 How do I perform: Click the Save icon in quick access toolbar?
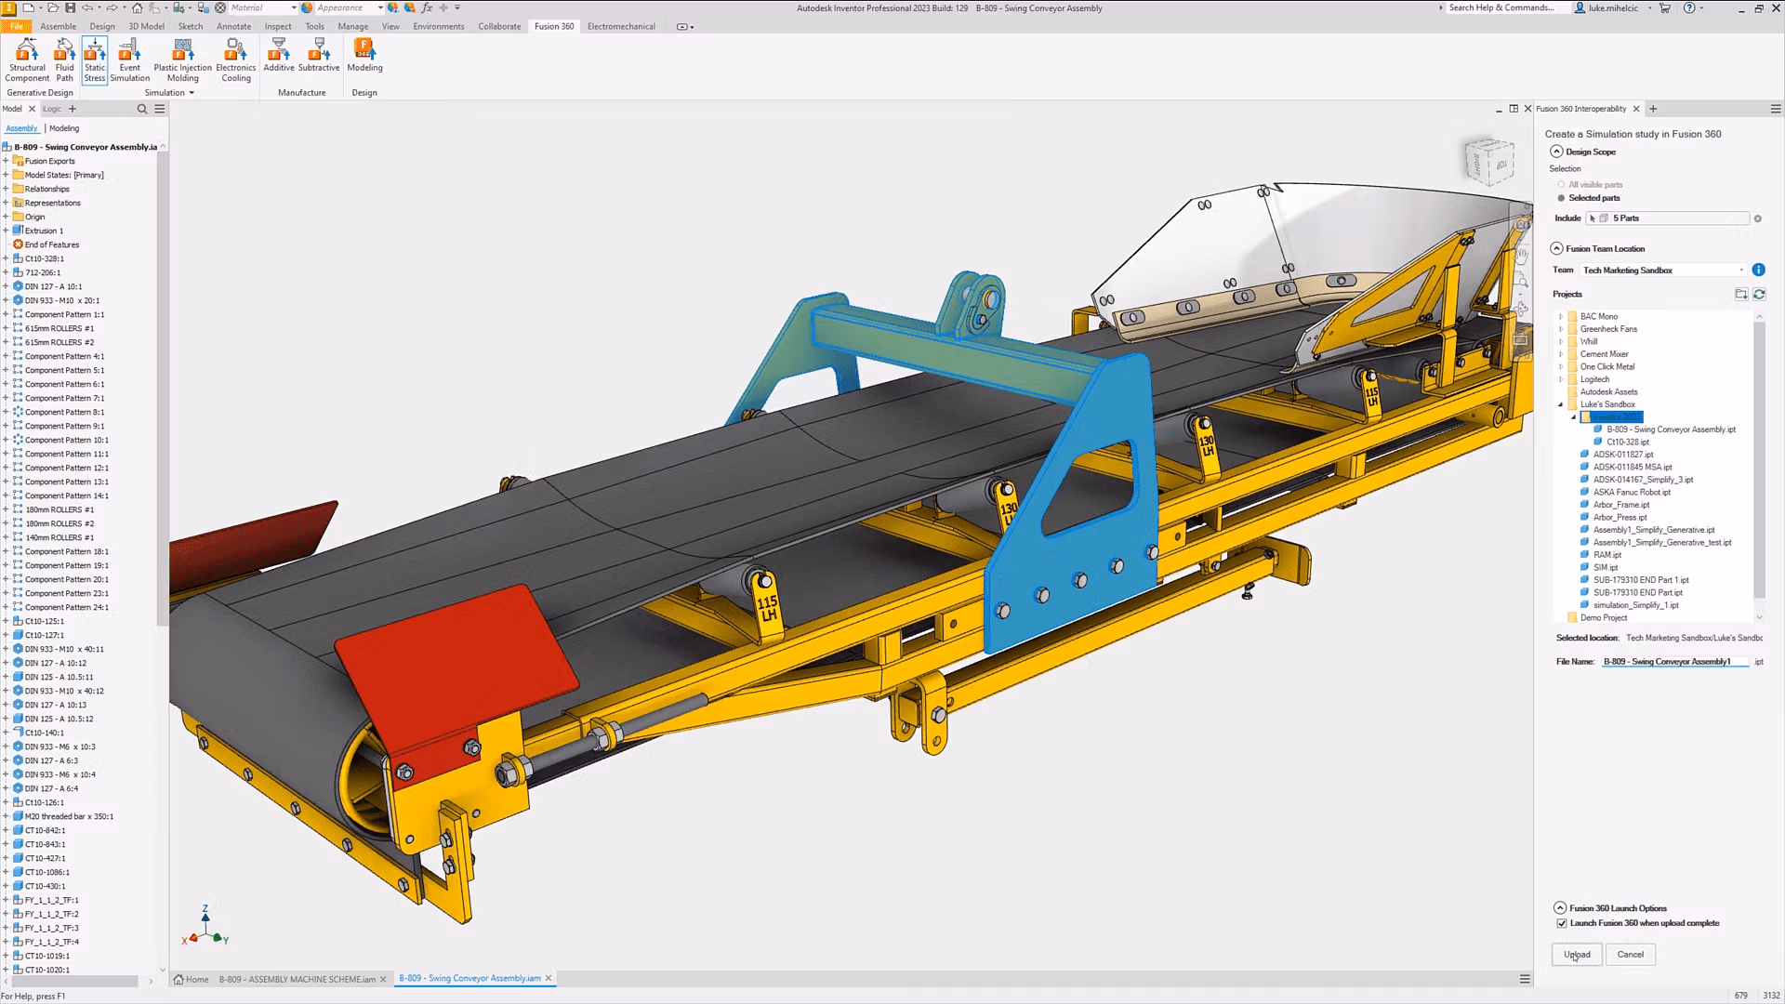point(70,7)
